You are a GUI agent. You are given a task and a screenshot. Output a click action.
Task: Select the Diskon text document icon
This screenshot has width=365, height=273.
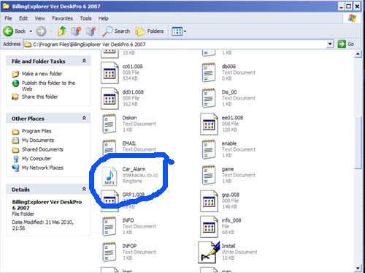pos(109,124)
